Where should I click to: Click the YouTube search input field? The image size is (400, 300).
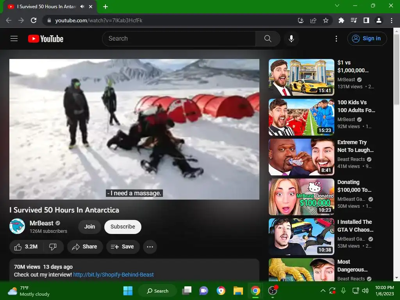coord(179,39)
